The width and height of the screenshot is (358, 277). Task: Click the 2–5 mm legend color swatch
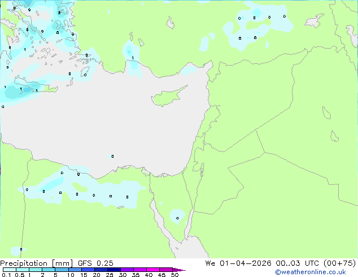click(49, 270)
